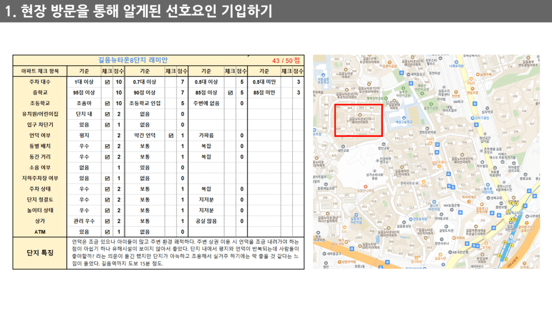Click the 중학교 row label
Viewport: 552px width, 310px height.
coord(40,92)
